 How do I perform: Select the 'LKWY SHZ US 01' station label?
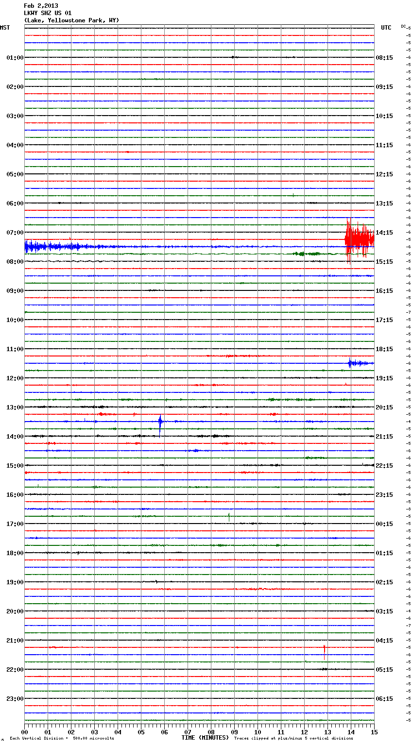[48, 13]
